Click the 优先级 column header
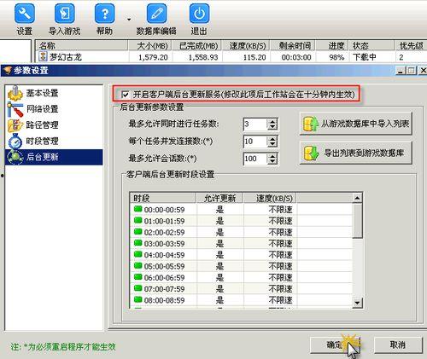Viewport: 427px width, 359px height. pos(411,45)
